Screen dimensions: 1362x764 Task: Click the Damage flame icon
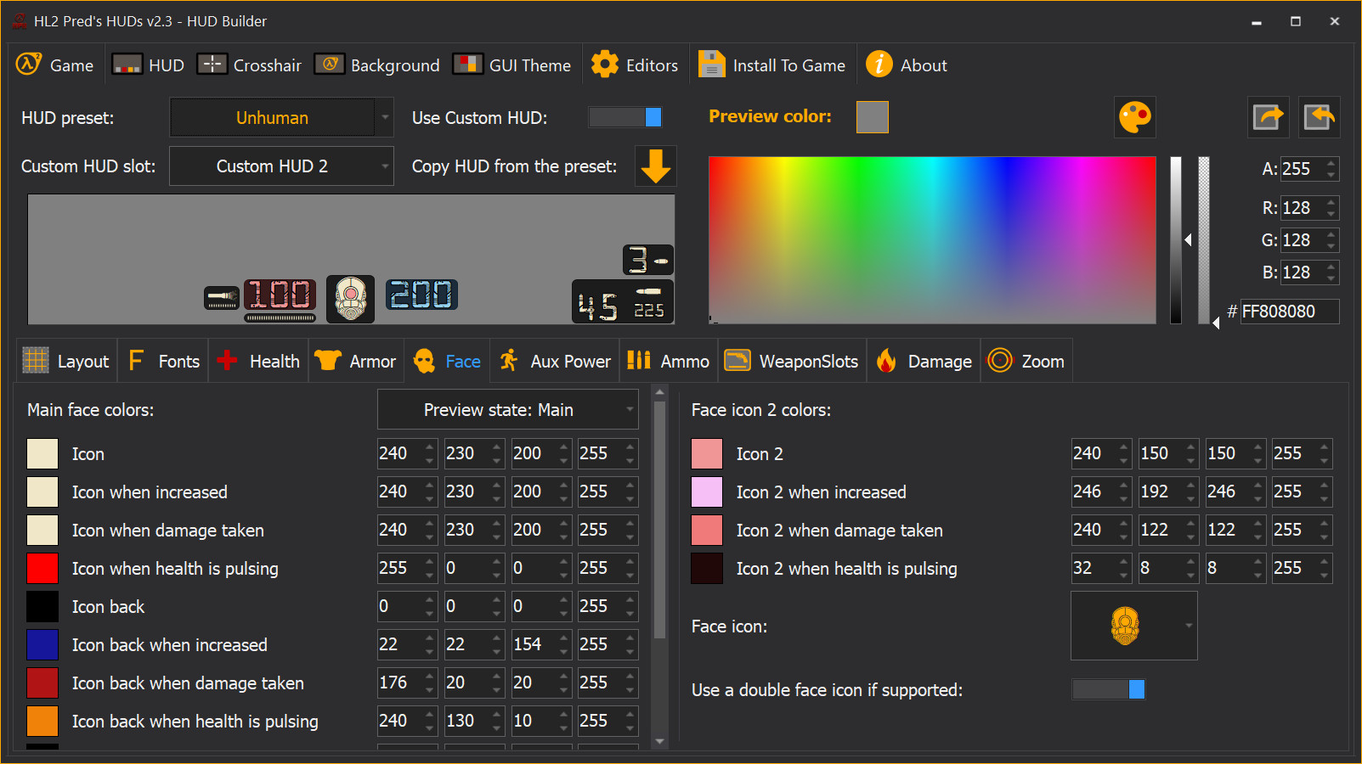(x=887, y=360)
